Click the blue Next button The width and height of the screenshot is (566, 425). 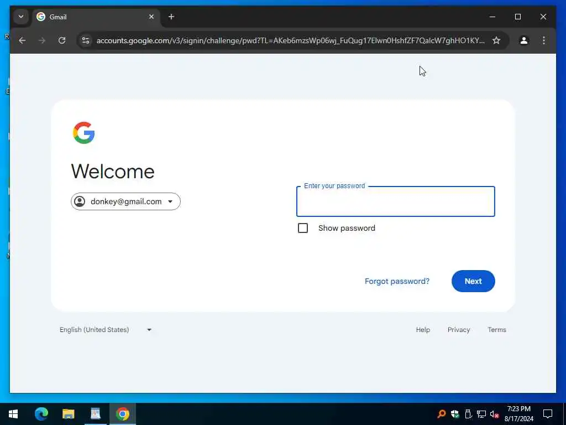tap(473, 281)
